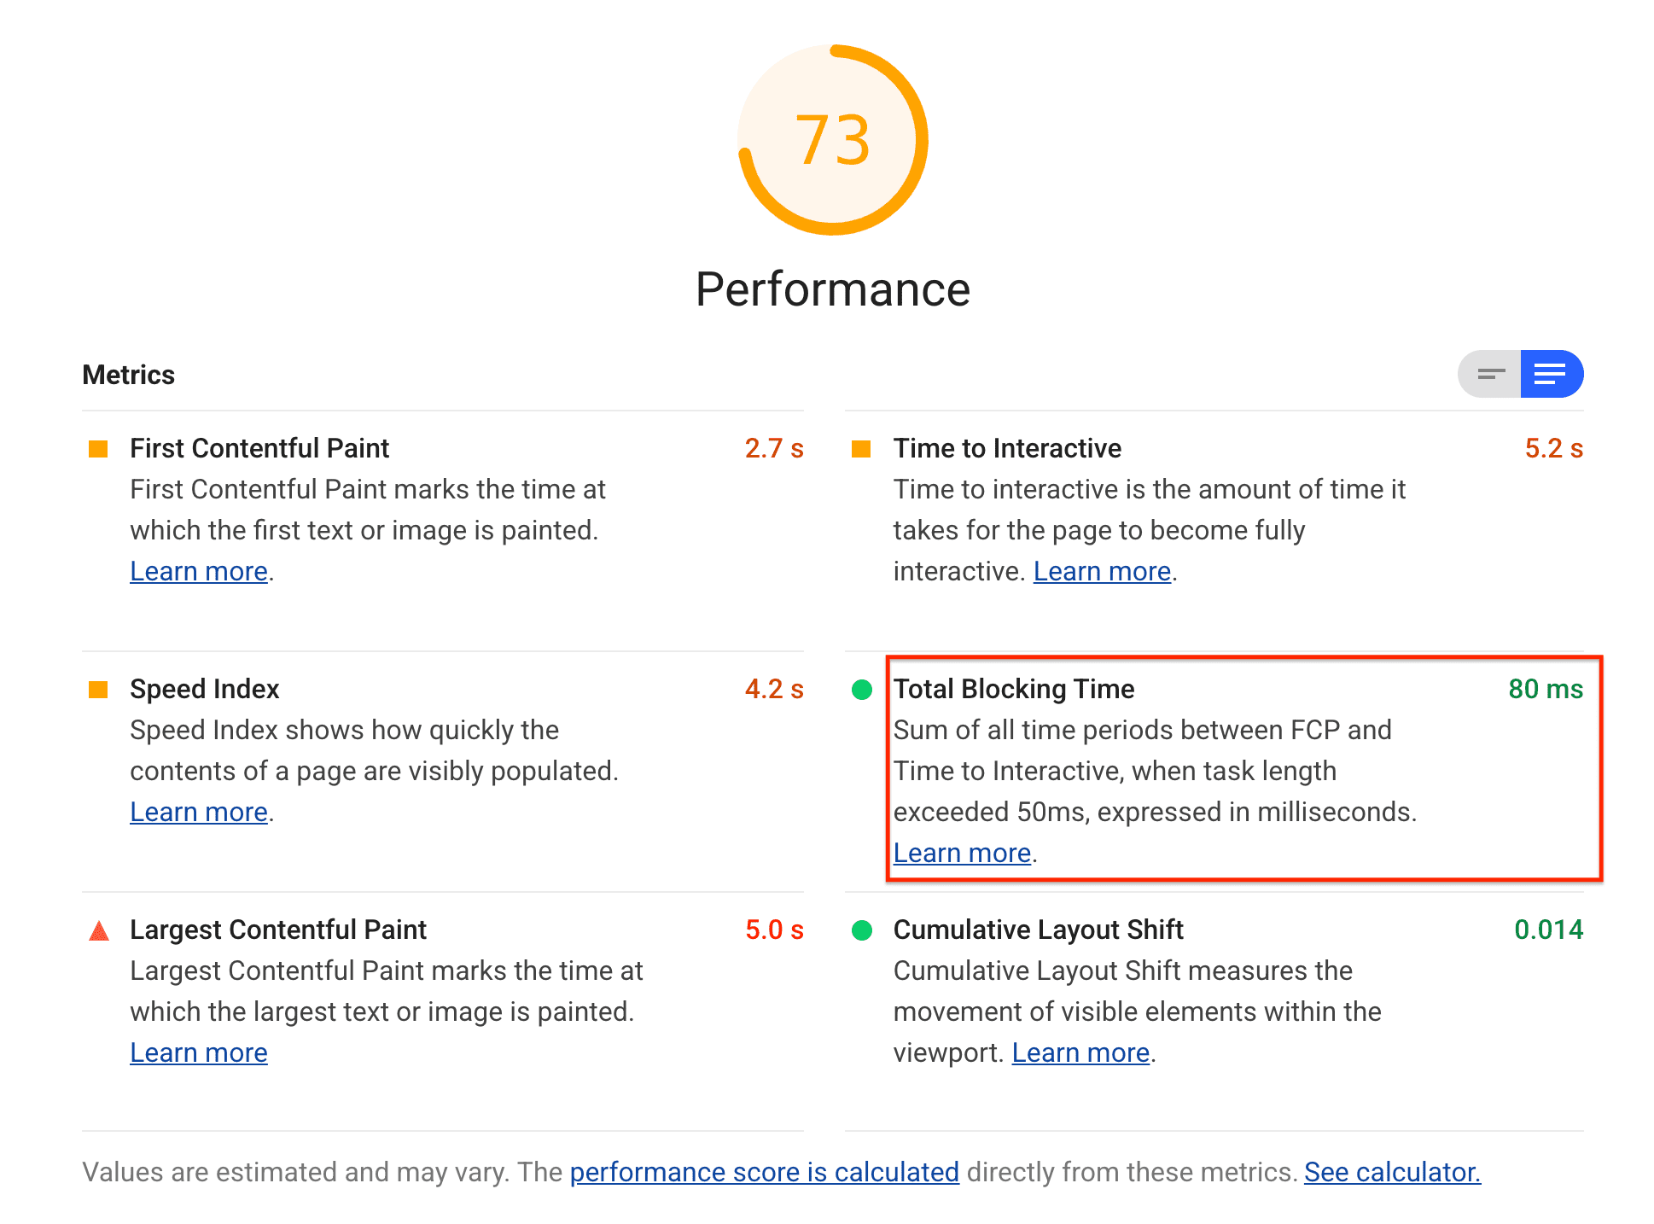Click the orange square icon next to Speed Index
The image size is (1654, 1224).
tap(100, 691)
